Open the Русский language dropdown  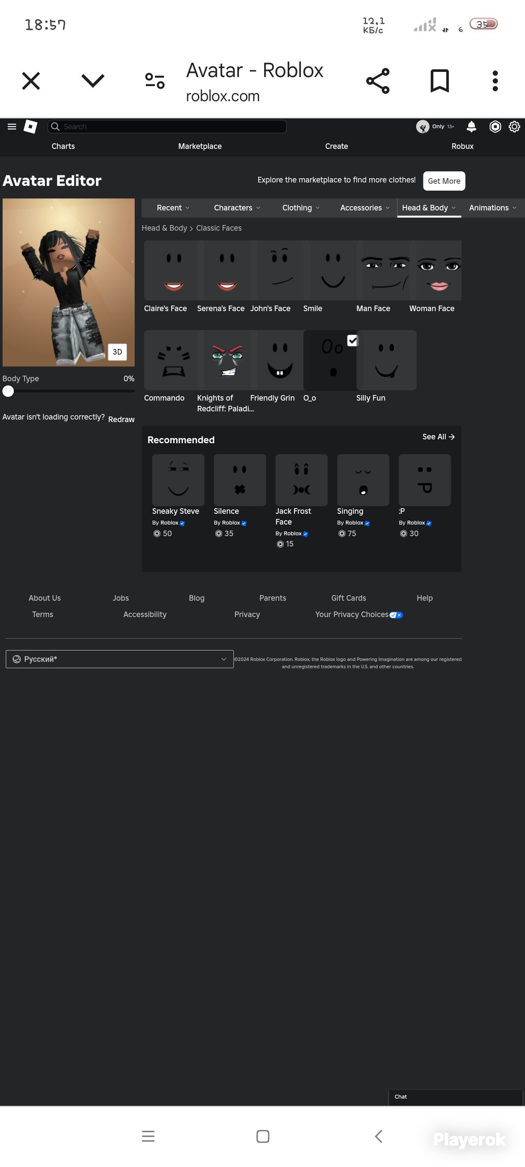[120, 659]
